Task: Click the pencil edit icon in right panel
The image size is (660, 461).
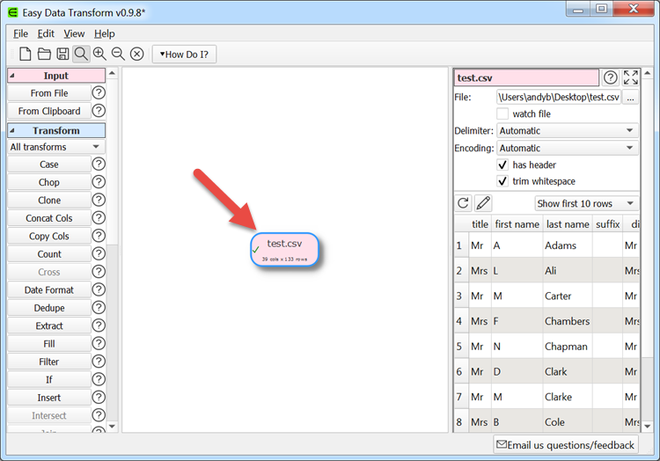Action: (x=483, y=203)
